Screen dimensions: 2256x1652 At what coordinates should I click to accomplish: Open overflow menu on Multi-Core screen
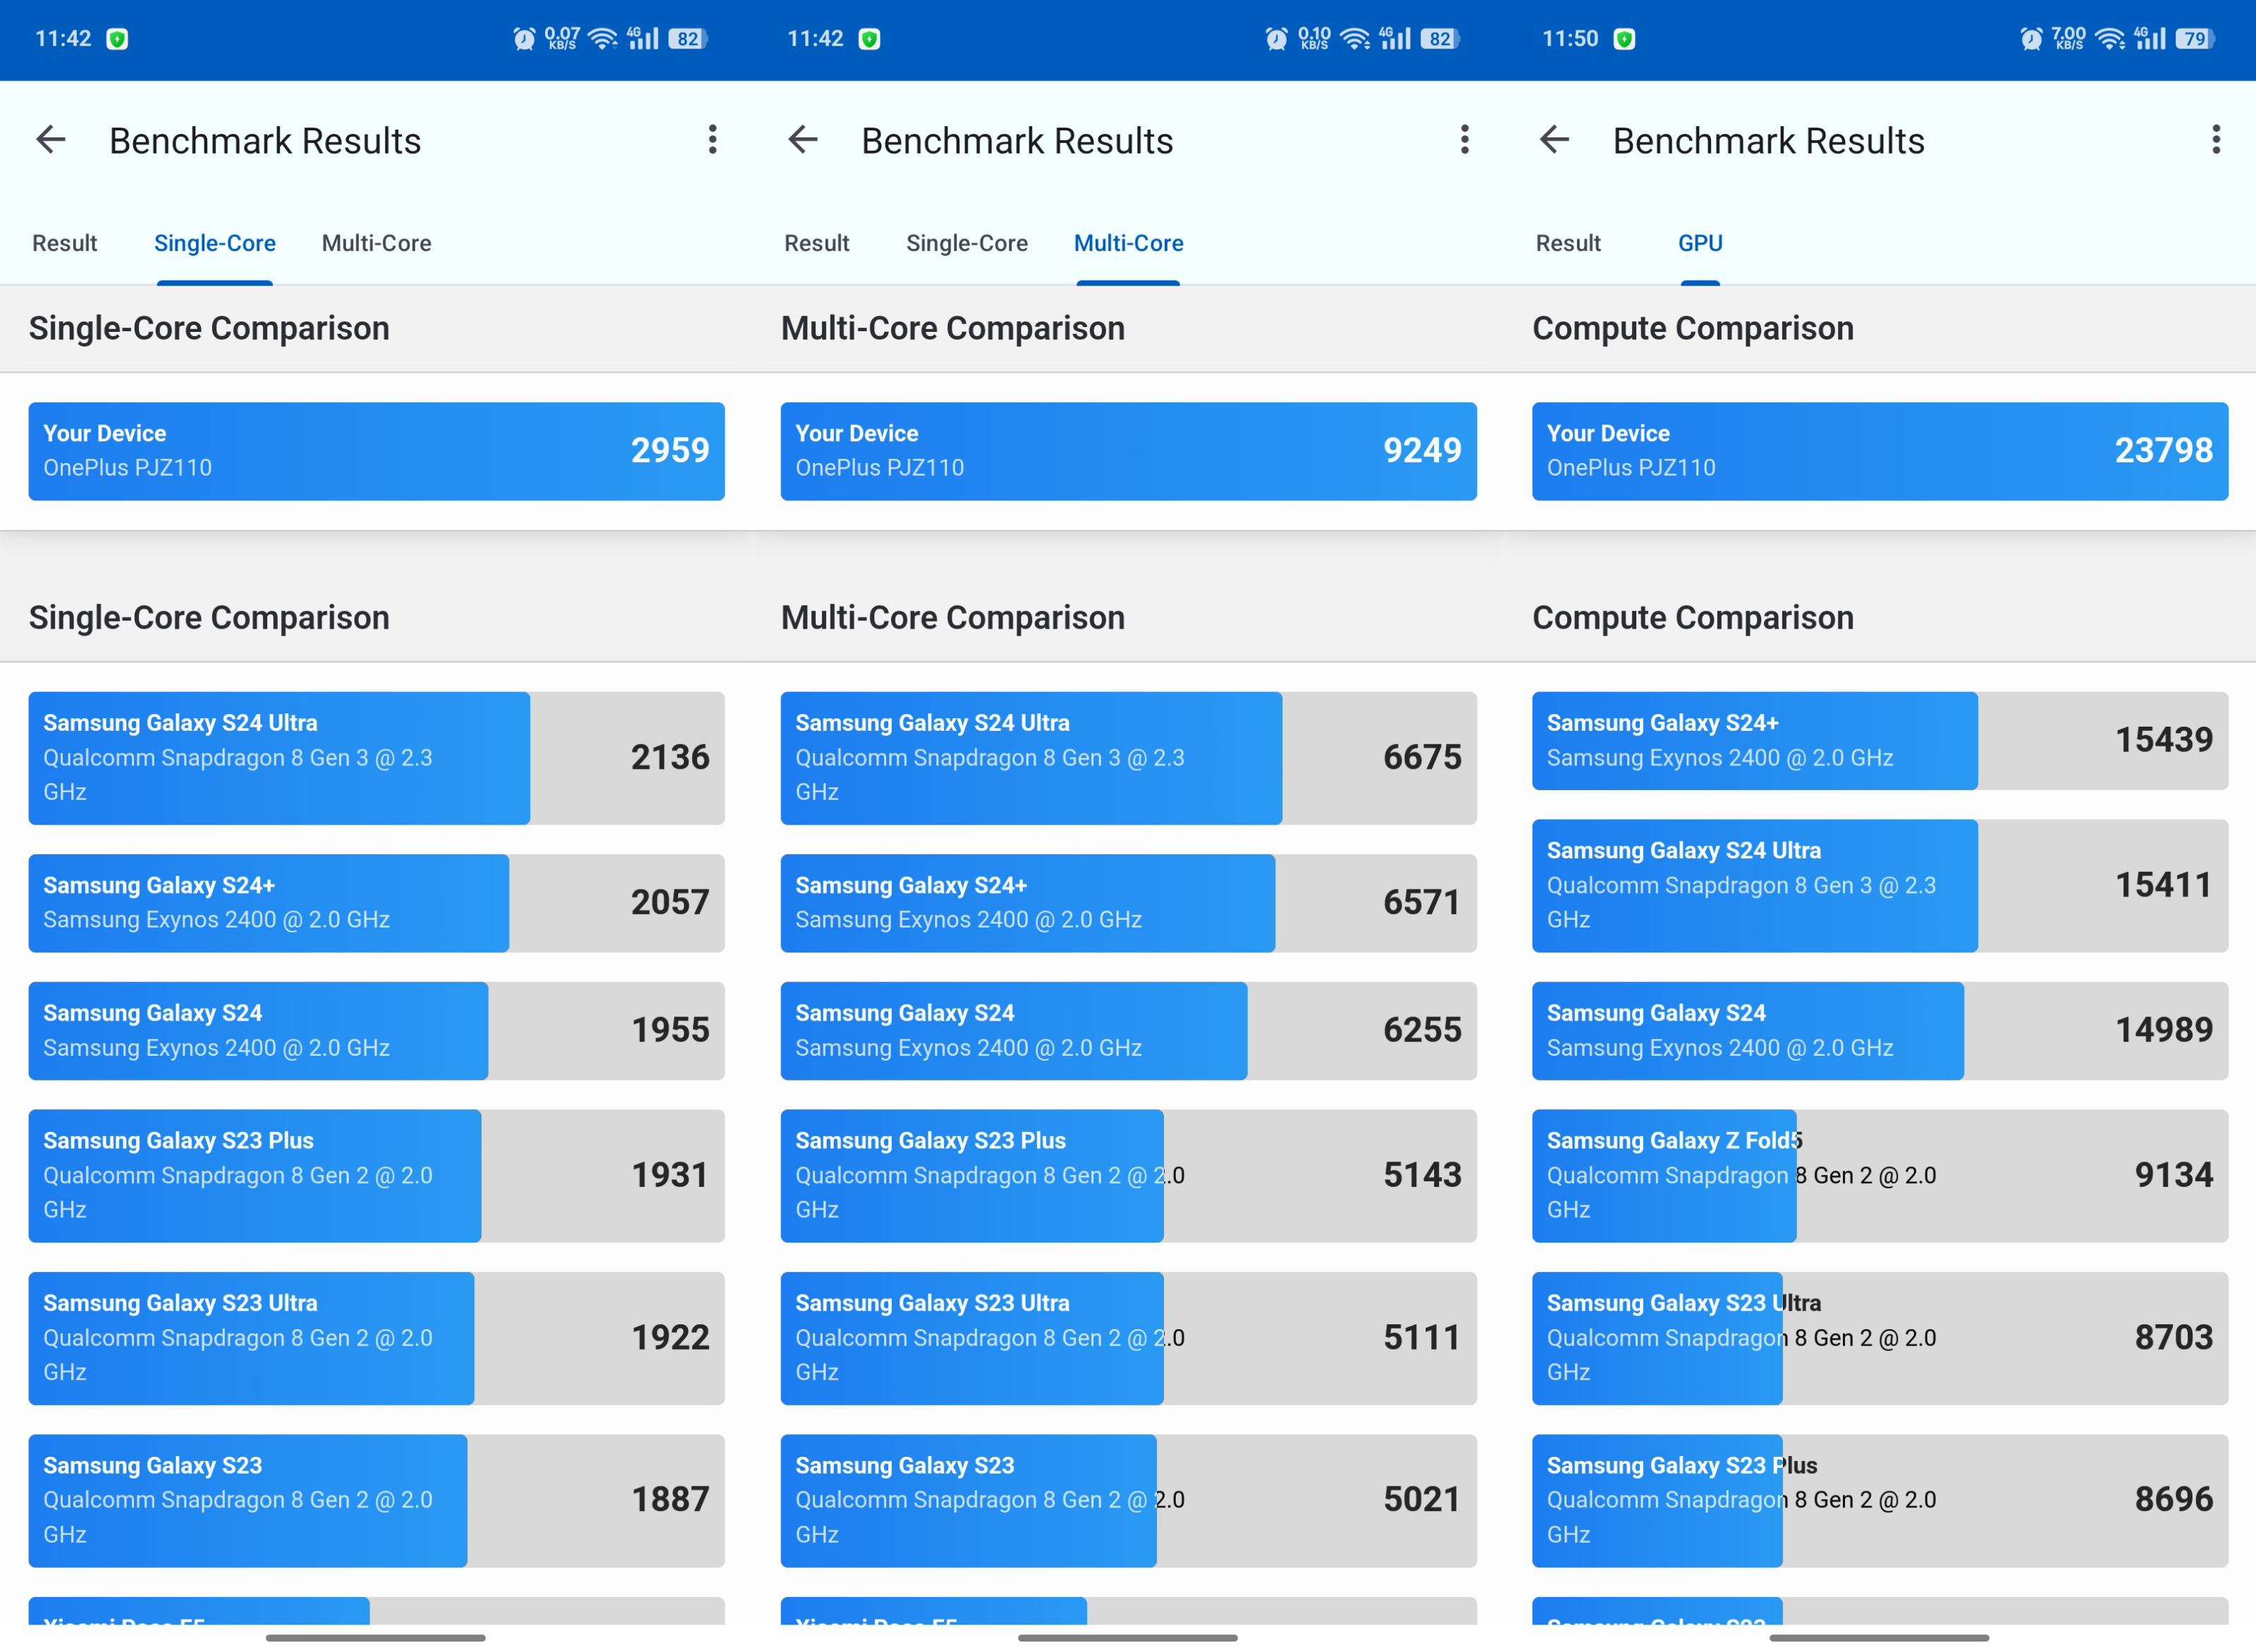click(x=1465, y=140)
